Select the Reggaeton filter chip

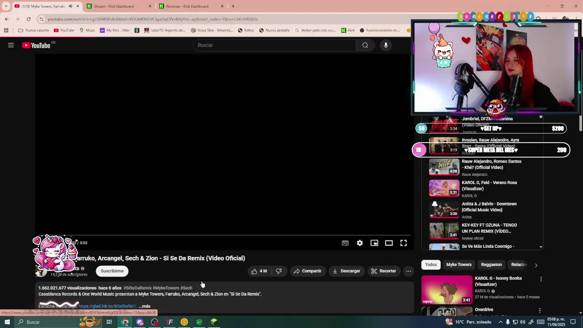[x=491, y=265]
